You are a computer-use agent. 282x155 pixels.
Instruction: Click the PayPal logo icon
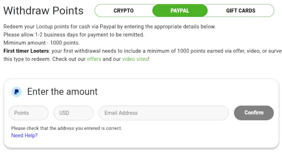[x=17, y=92]
